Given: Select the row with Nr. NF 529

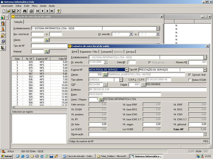Looking at the screenshot, I should click(x=39, y=62).
